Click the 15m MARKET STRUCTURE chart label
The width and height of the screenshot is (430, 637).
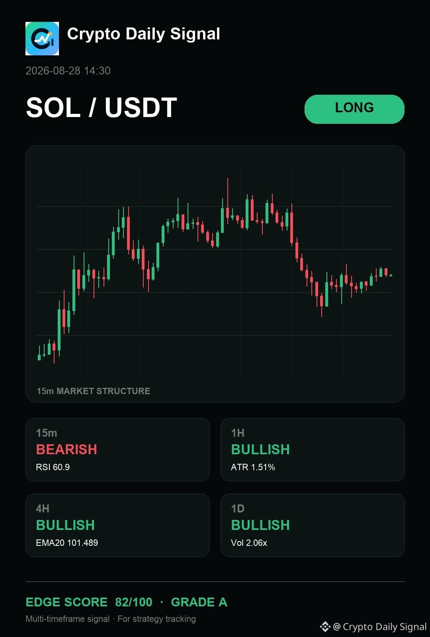coord(94,391)
